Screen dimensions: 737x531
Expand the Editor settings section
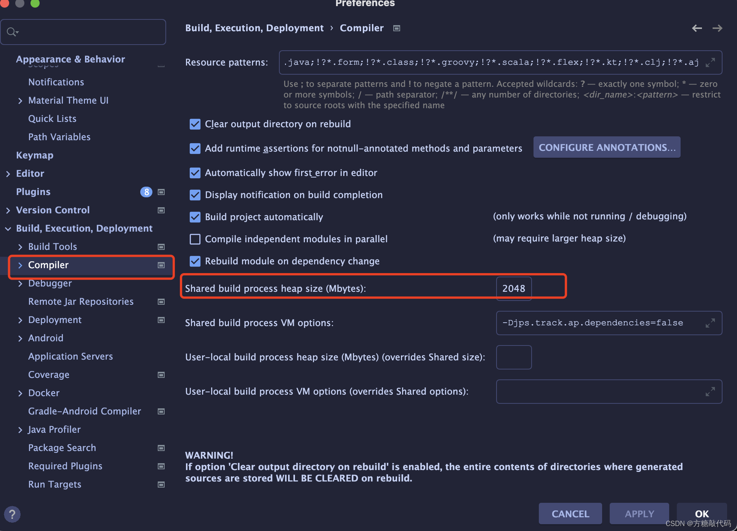tap(8, 174)
